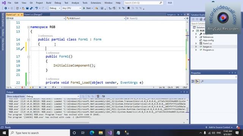Click the uncomment lines icon
Screen dimensions: 243x136
[123, 8]
